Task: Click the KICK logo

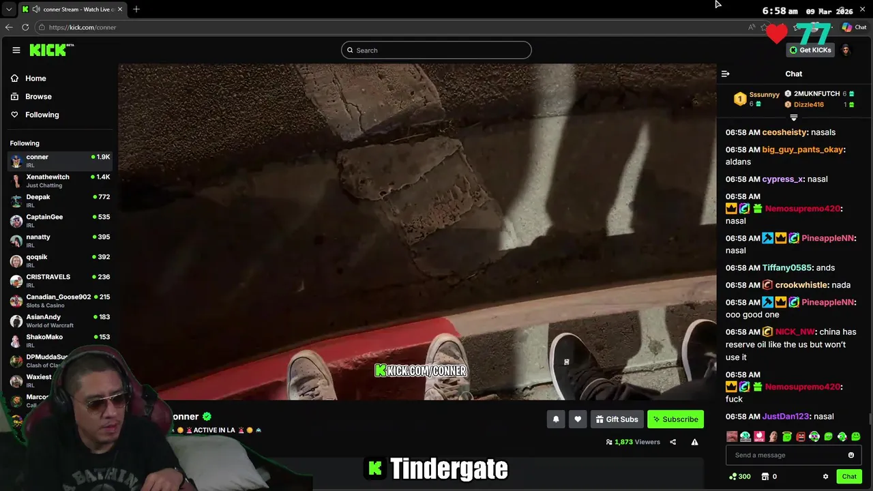Action: click(x=51, y=50)
